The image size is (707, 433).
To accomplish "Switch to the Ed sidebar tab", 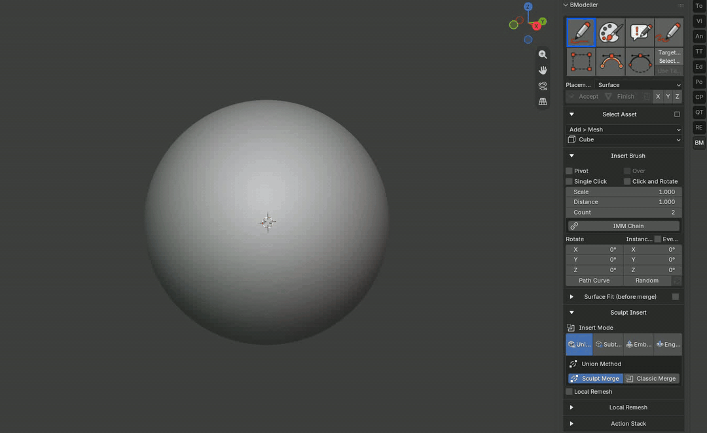I will [699, 67].
